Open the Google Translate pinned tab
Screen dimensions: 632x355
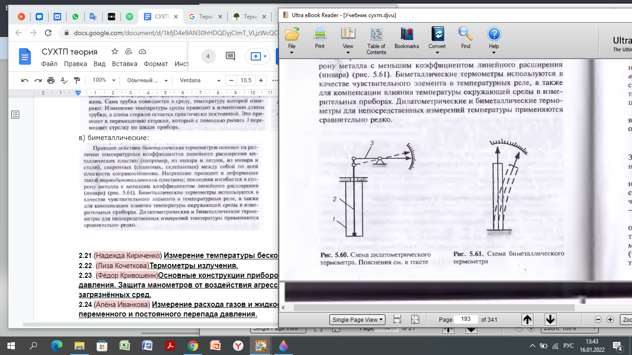pos(93,17)
